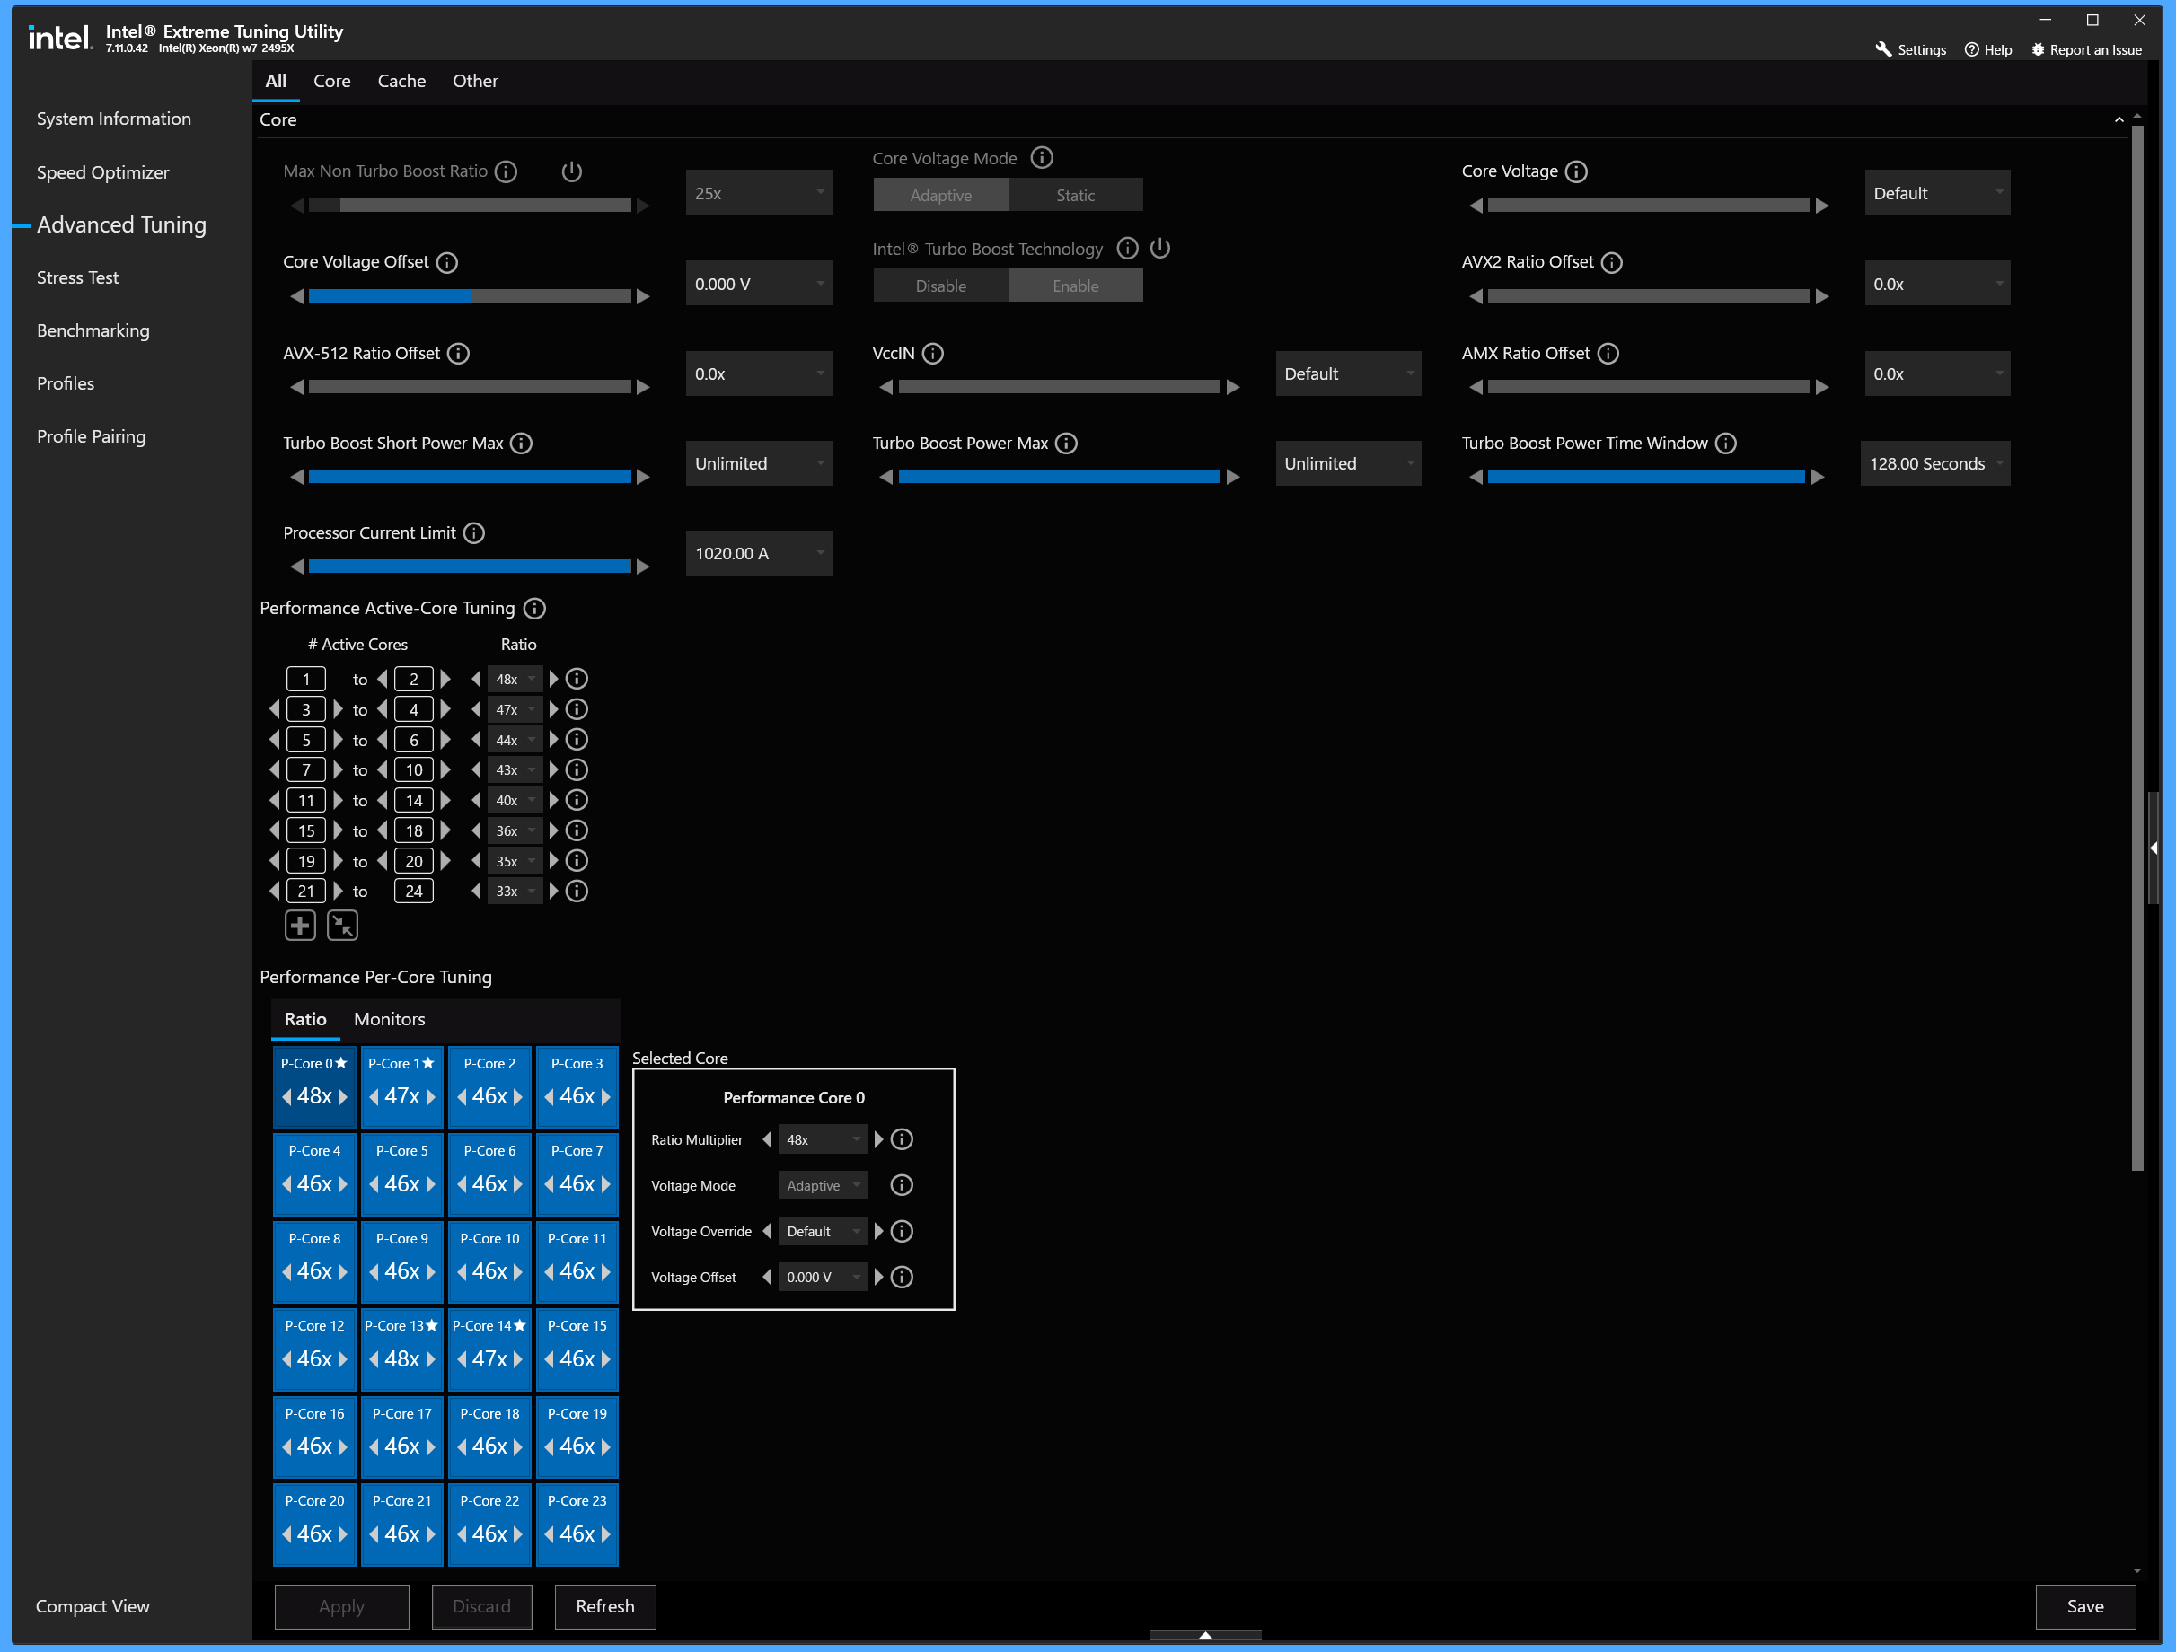The height and width of the screenshot is (1652, 2176).
Task: Open the Processor Current Limit 1020.00 A dropdown
Action: tap(759, 554)
